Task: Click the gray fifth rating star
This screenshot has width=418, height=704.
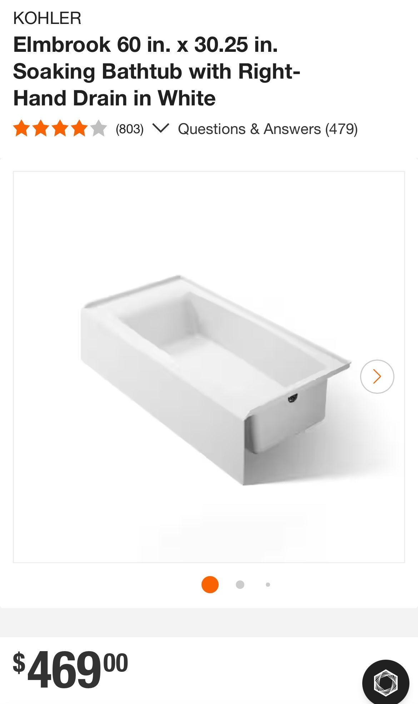Action: 99,128
